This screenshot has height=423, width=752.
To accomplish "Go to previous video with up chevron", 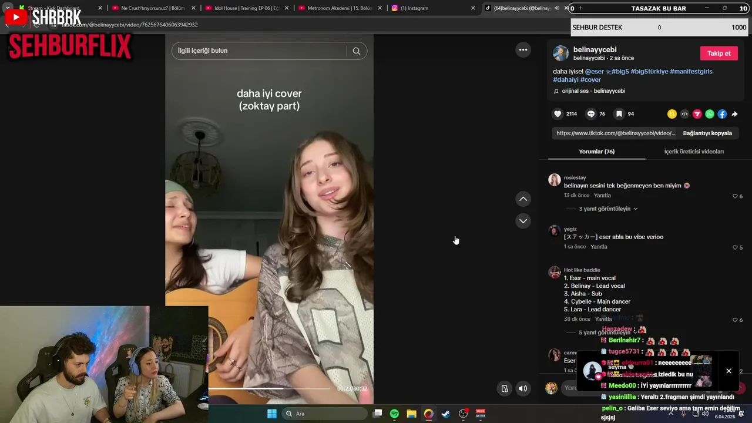I will (x=523, y=199).
